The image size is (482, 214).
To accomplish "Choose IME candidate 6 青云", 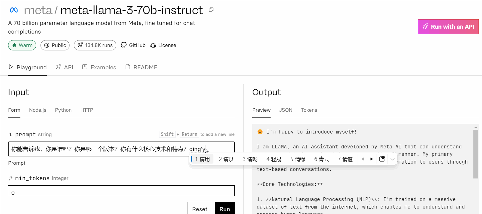I will point(322,159).
